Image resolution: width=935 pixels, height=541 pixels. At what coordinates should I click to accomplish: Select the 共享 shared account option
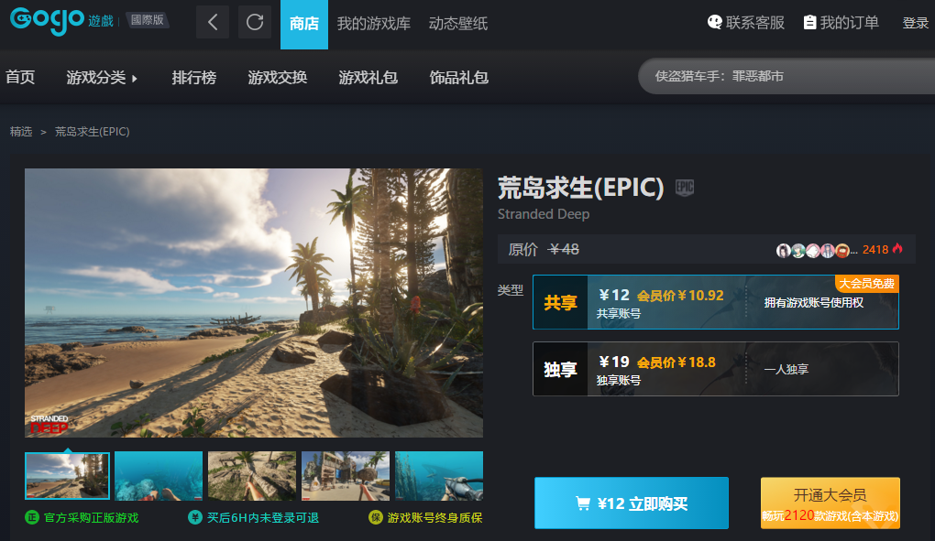pos(716,302)
